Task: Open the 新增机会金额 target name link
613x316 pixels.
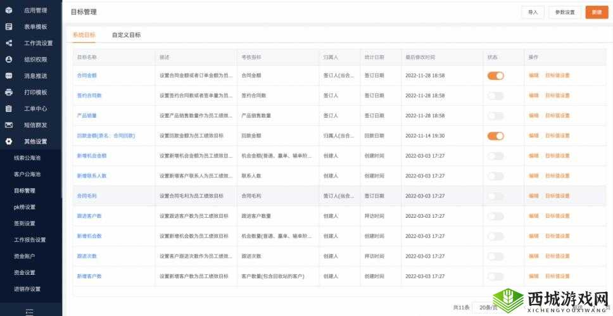Action: (92, 156)
